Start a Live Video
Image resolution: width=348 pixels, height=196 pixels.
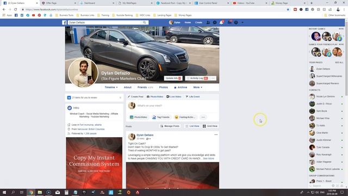point(174,97)
